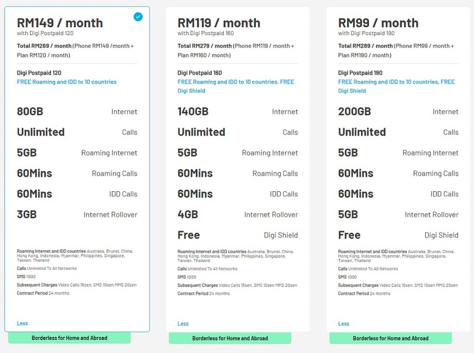Click the 140GB Internet row
Screen dimensions: 474x353
(237, 111)
